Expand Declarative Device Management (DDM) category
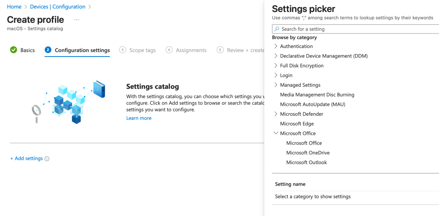439x216 pixels. pos(276,56)
